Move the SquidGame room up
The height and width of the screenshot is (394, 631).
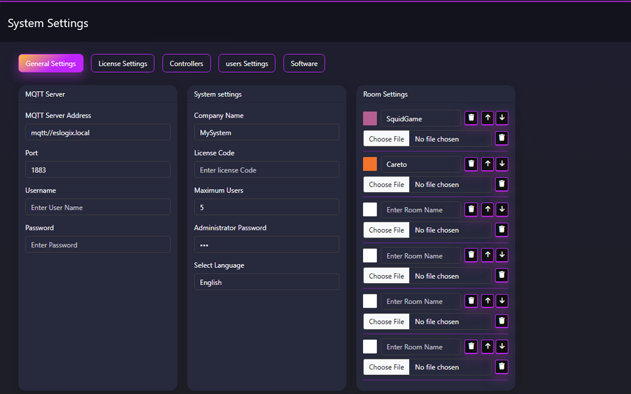pos(487,118)
